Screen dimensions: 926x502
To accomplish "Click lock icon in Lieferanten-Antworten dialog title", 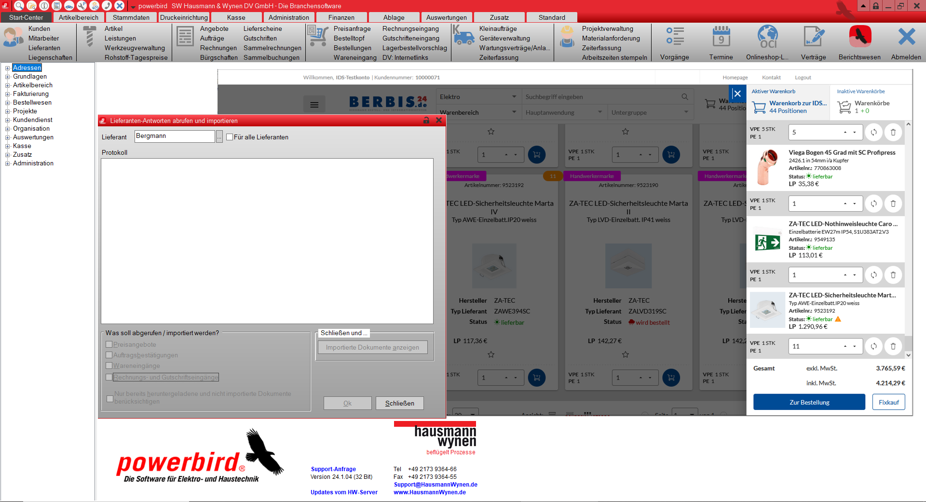I will click(x=426, y=121).
